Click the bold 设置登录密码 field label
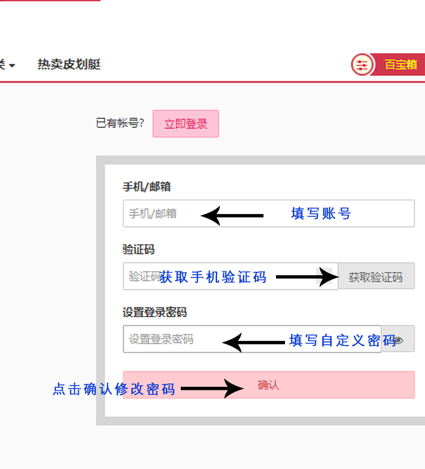The height and width of the screenshot is (469, 425). point(155,312)
